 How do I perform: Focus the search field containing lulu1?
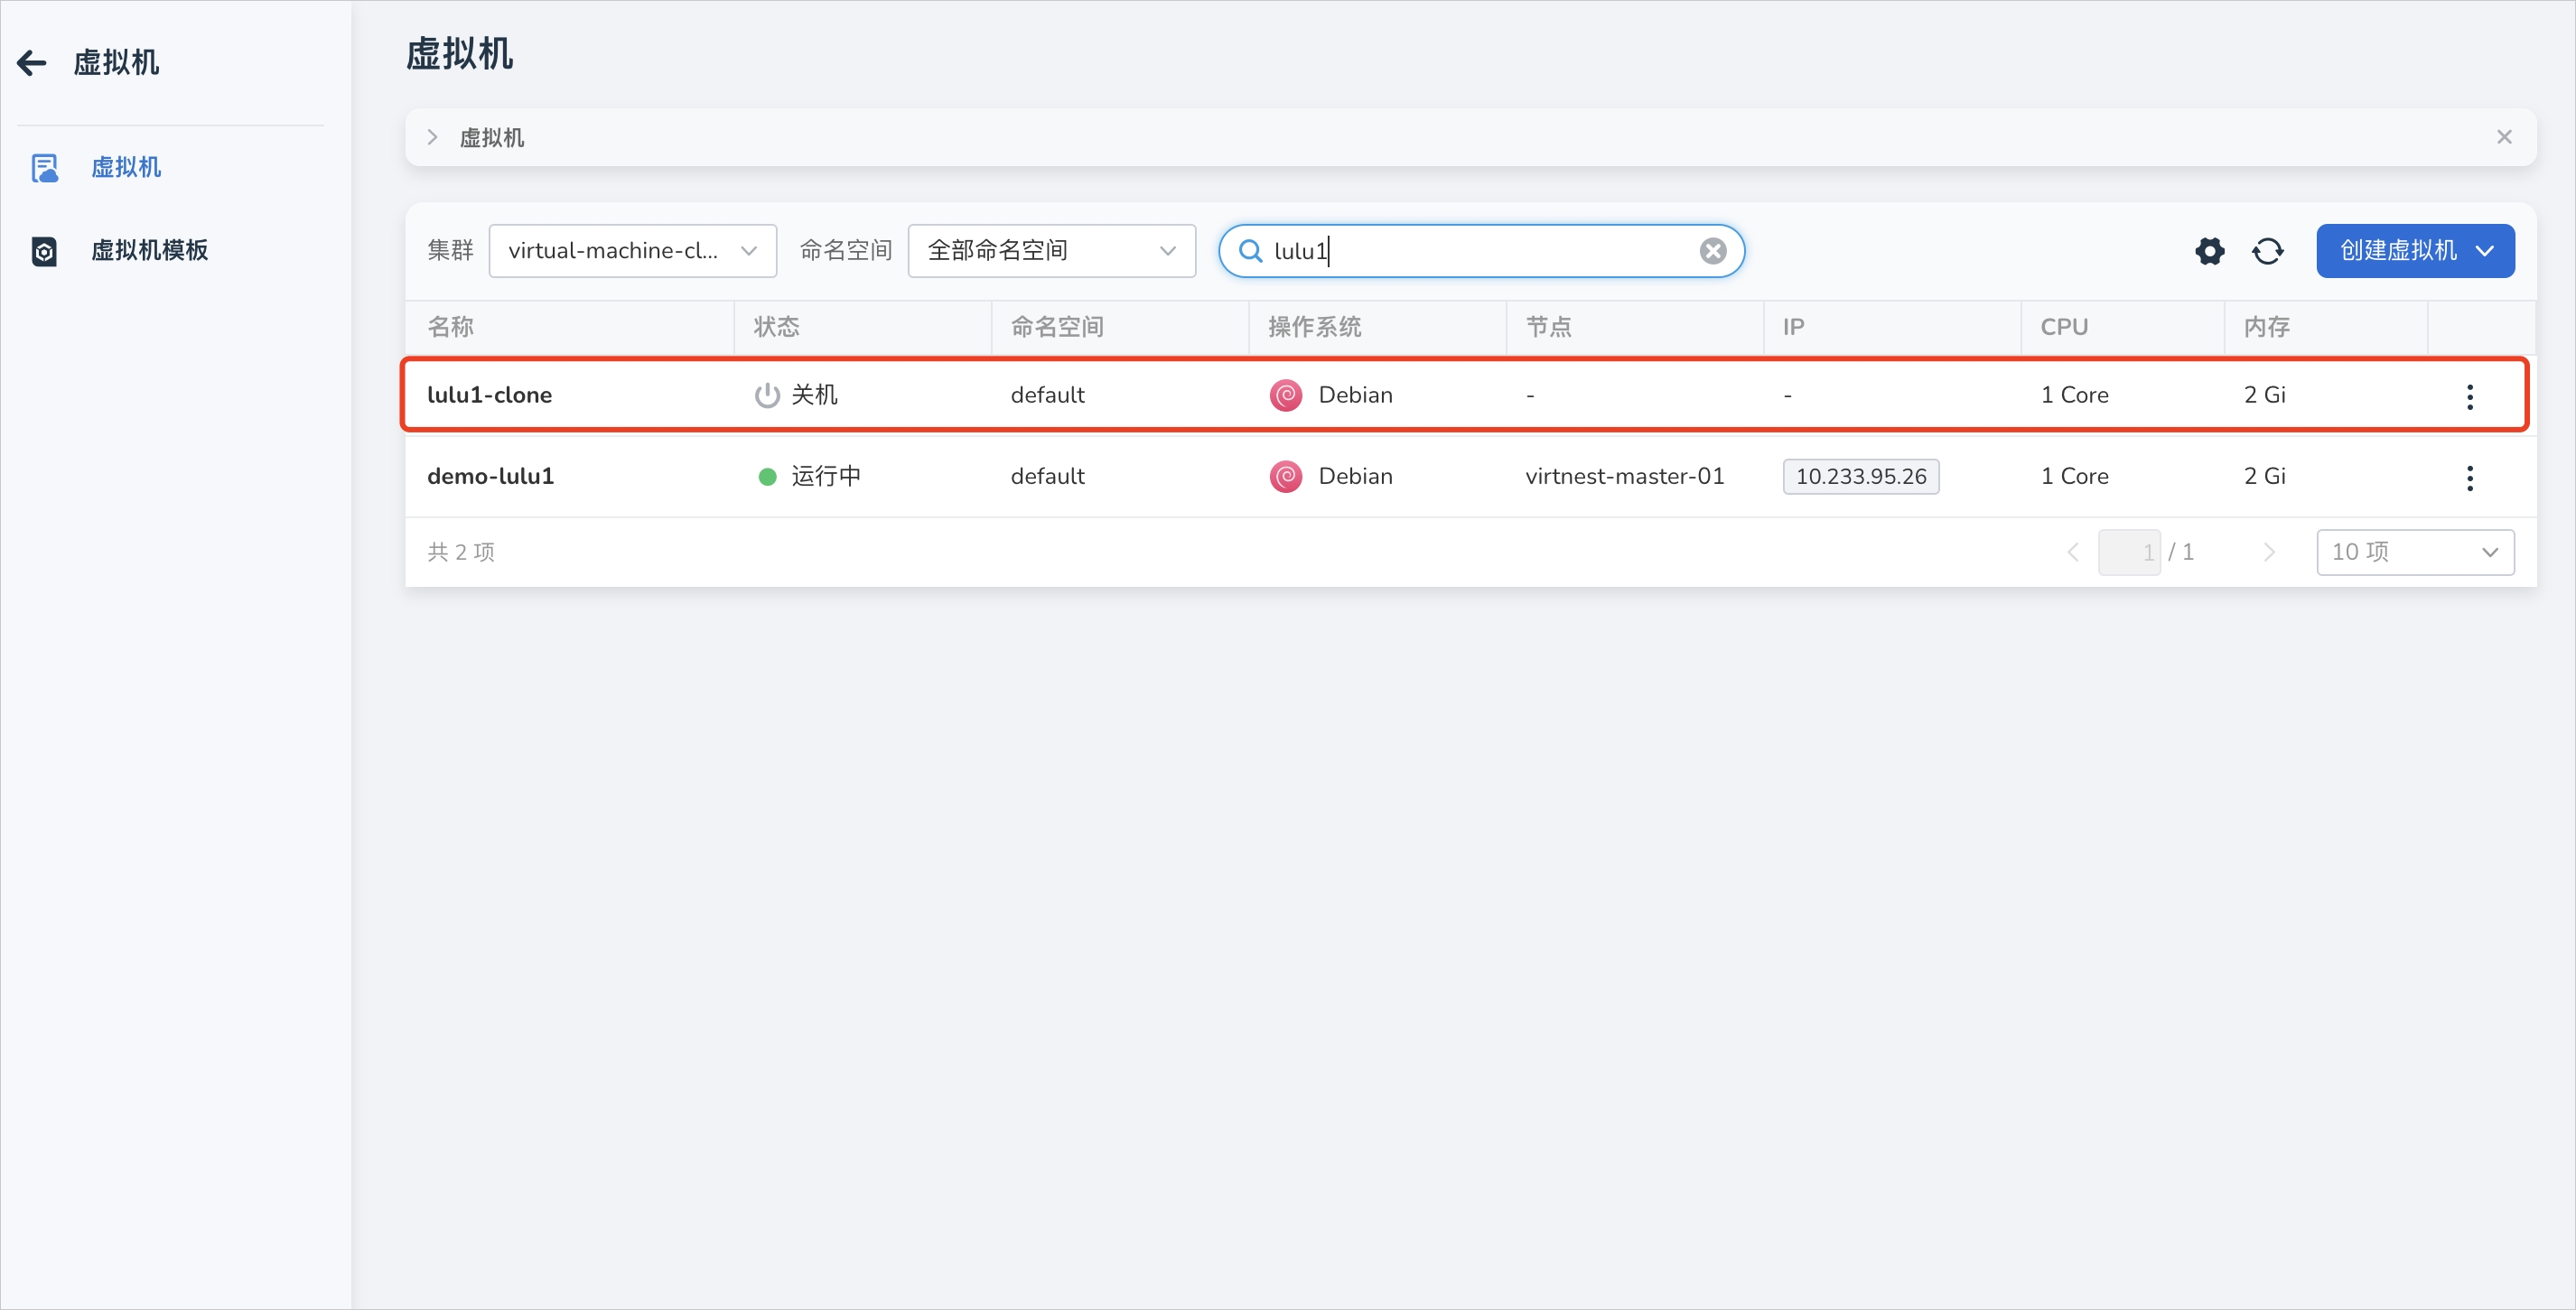pyautogui.click(x=1481, y=251)
